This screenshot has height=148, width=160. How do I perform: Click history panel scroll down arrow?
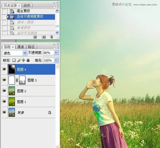point(57,33)
